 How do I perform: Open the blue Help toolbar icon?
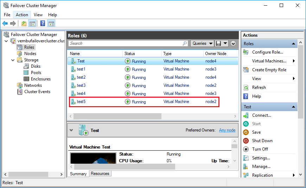click(43, 24)
